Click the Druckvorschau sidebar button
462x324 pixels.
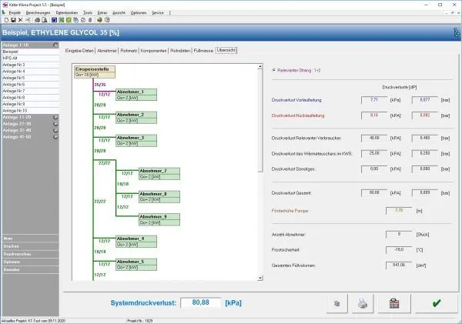(31, 254)
